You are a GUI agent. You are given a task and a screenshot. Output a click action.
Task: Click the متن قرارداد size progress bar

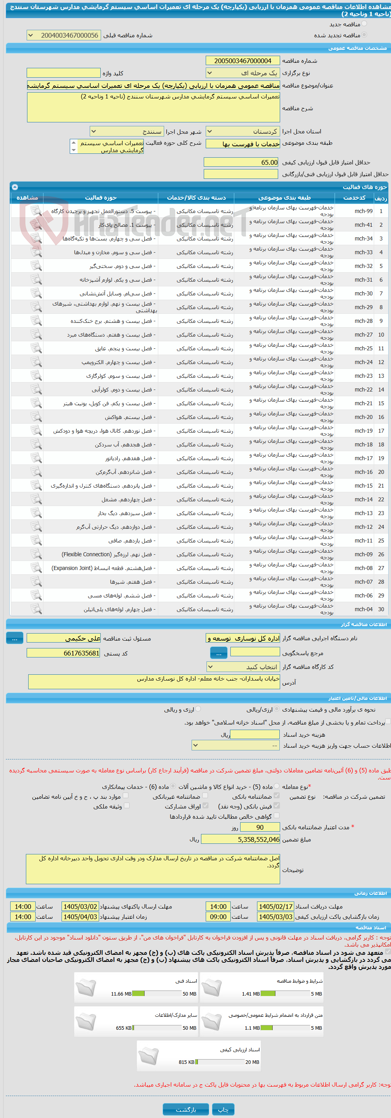pos(285,1028)
